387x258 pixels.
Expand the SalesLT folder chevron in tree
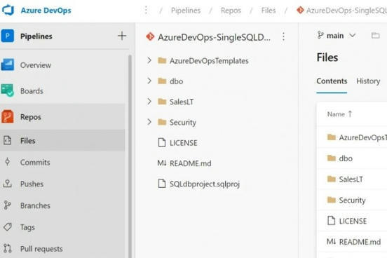149,101
